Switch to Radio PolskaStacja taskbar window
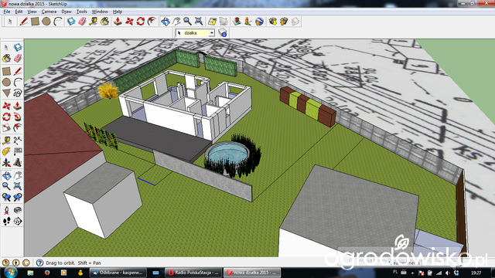 click(193, 273)
